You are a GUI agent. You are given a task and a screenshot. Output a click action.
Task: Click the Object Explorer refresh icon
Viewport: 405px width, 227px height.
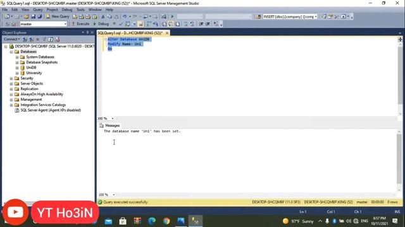51,39
